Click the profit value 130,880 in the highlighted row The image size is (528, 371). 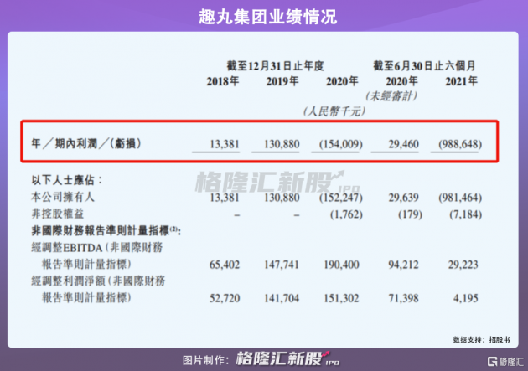[282, 144]
